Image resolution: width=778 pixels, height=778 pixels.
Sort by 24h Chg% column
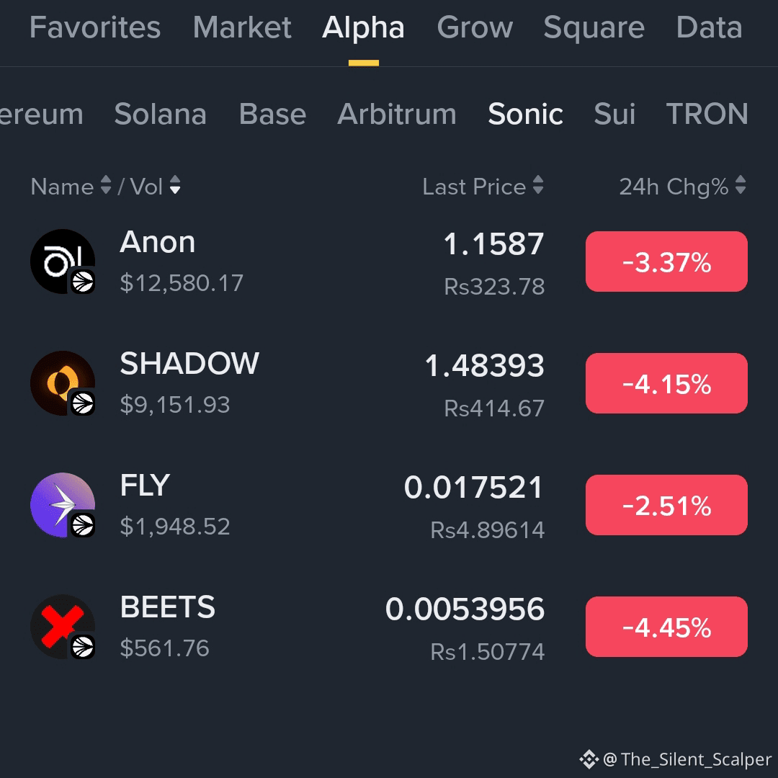681,187
